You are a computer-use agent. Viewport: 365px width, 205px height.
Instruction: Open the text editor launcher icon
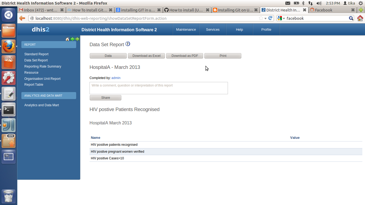(x=9, y=94)
